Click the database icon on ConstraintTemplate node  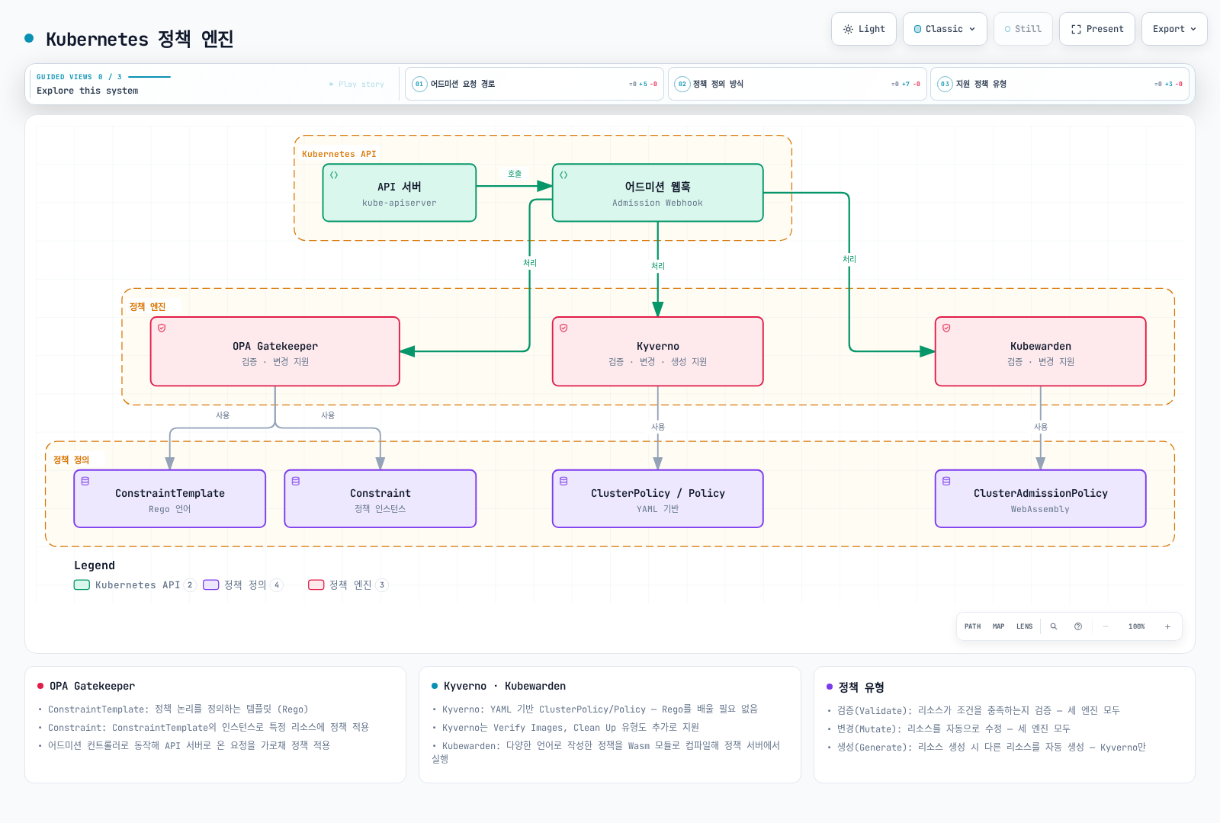(85, 482)
